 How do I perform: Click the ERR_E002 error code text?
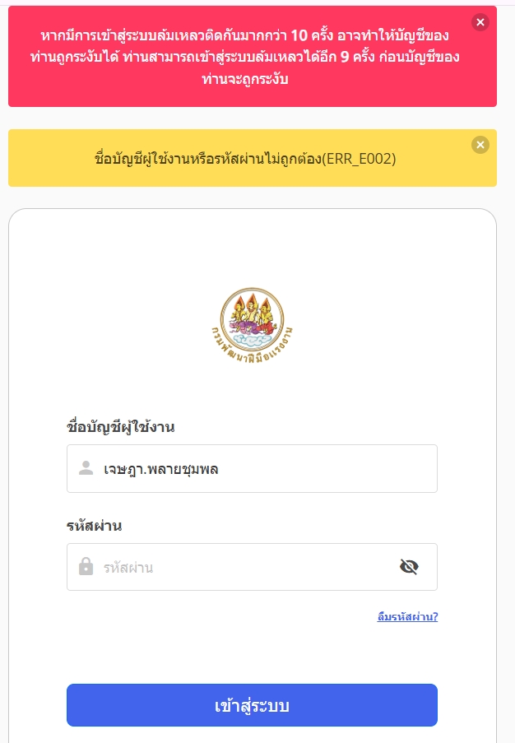point(359,158)
